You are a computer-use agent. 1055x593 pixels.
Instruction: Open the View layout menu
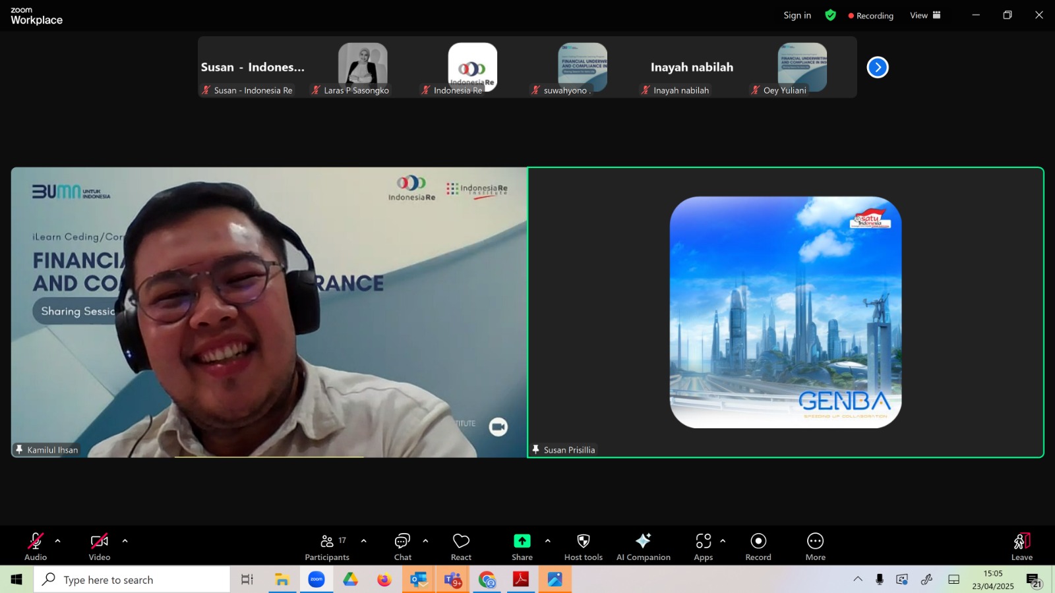[x=925, y=15]
